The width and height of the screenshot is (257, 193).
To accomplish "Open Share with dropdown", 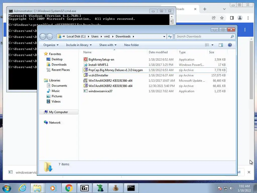I will [x=108, y=45].
